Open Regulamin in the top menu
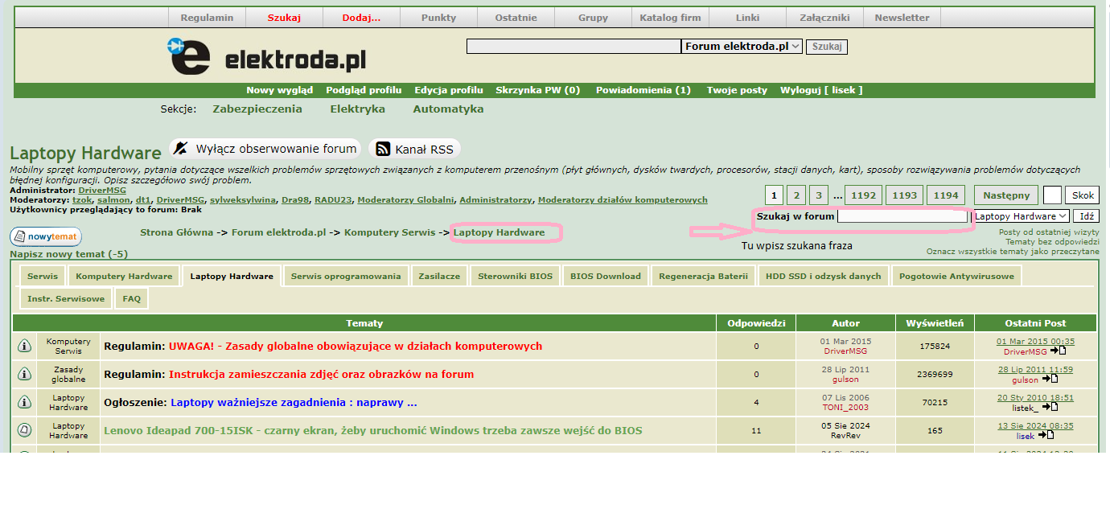This screenshot has width=1110, height=513. coord(207,18)
